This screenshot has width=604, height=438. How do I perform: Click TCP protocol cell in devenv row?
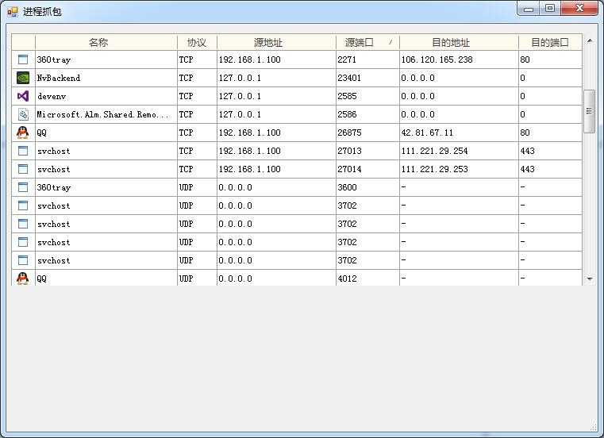[197, 96]
